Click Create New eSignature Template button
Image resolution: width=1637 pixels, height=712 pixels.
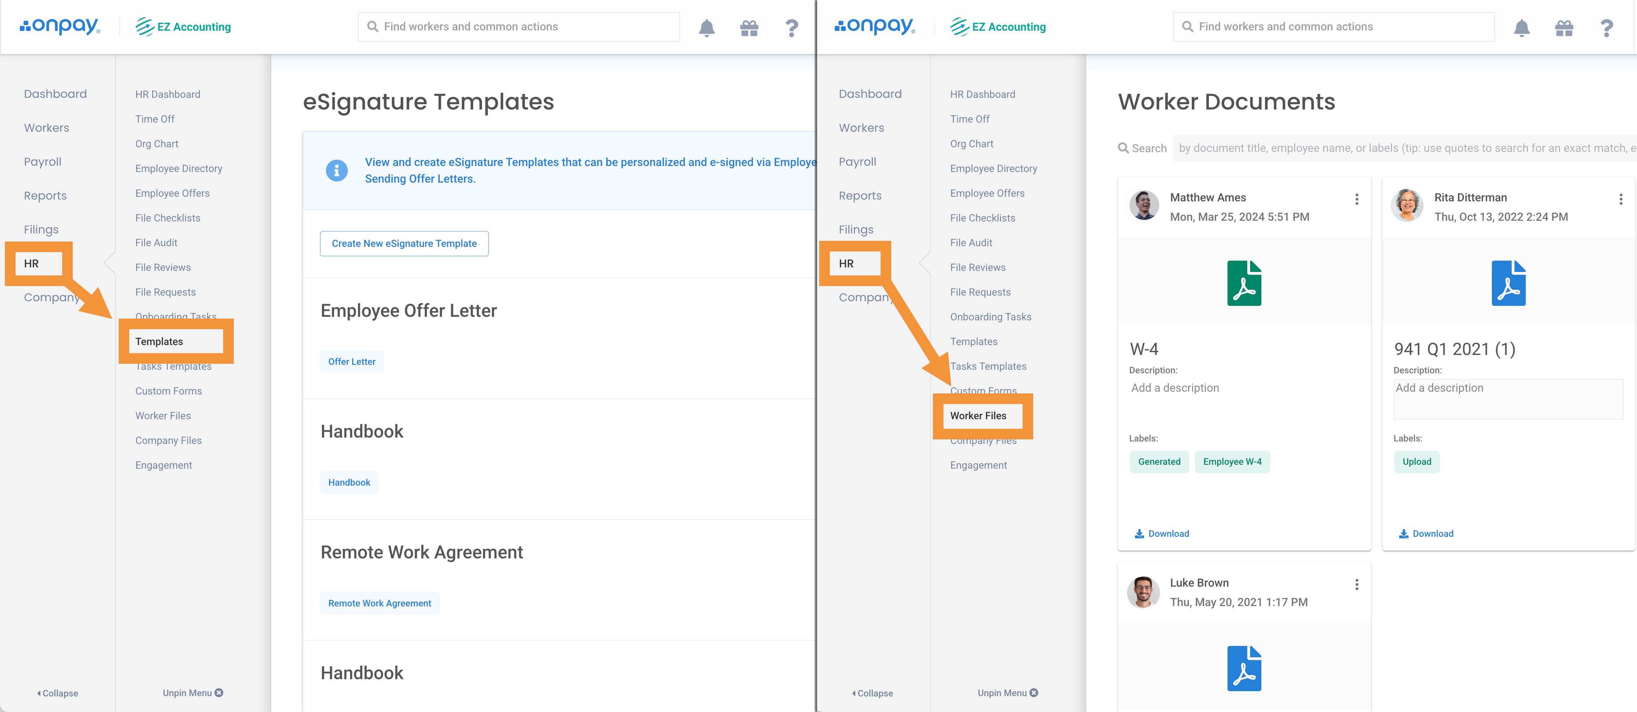coord(404,243)
